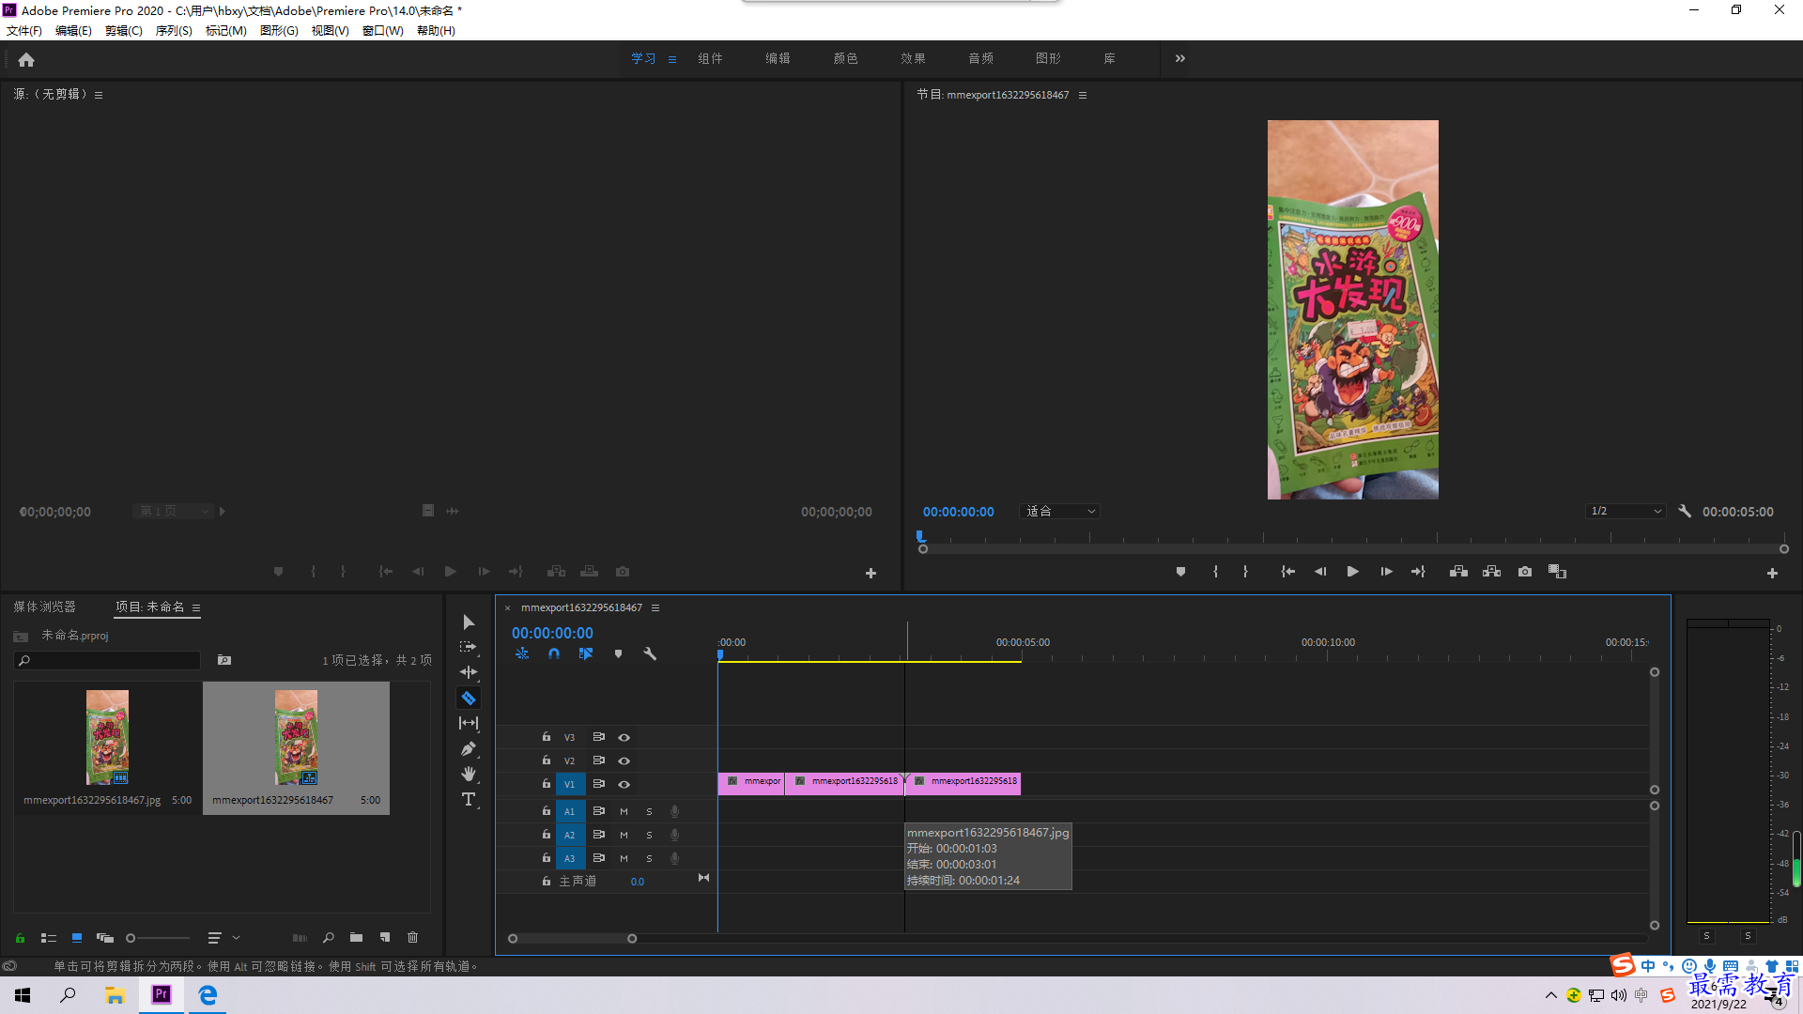This screenshot has width=1803, height=1014.
Task: Click program monitor scrub bar
Action: [1352, 549]
